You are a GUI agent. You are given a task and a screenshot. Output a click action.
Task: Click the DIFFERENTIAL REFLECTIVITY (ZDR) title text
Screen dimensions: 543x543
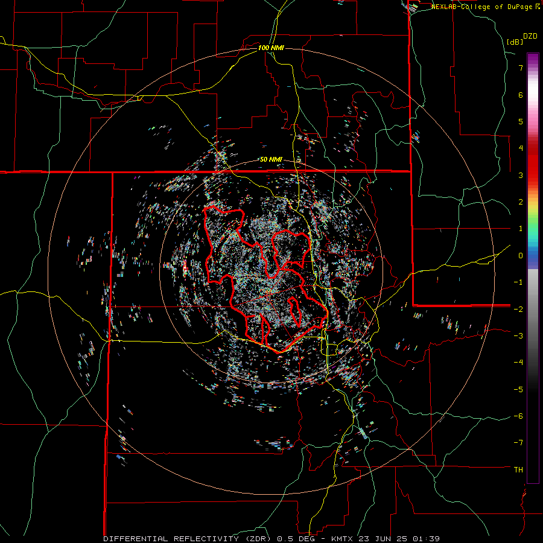click(x=188, y=539)
